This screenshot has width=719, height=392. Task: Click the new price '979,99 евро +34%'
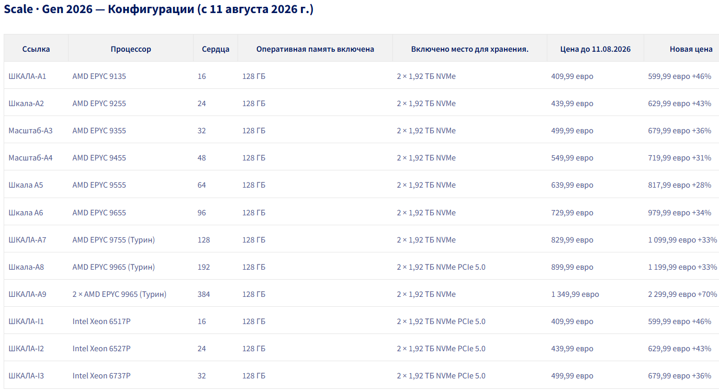(x=680, y=213)
